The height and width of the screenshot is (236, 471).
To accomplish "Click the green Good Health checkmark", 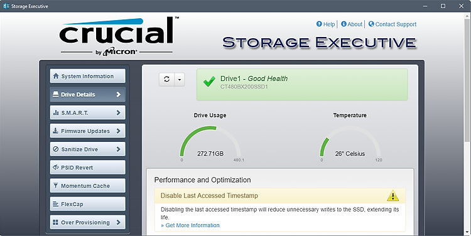I will pyautogui.click(x=209, y=82).
